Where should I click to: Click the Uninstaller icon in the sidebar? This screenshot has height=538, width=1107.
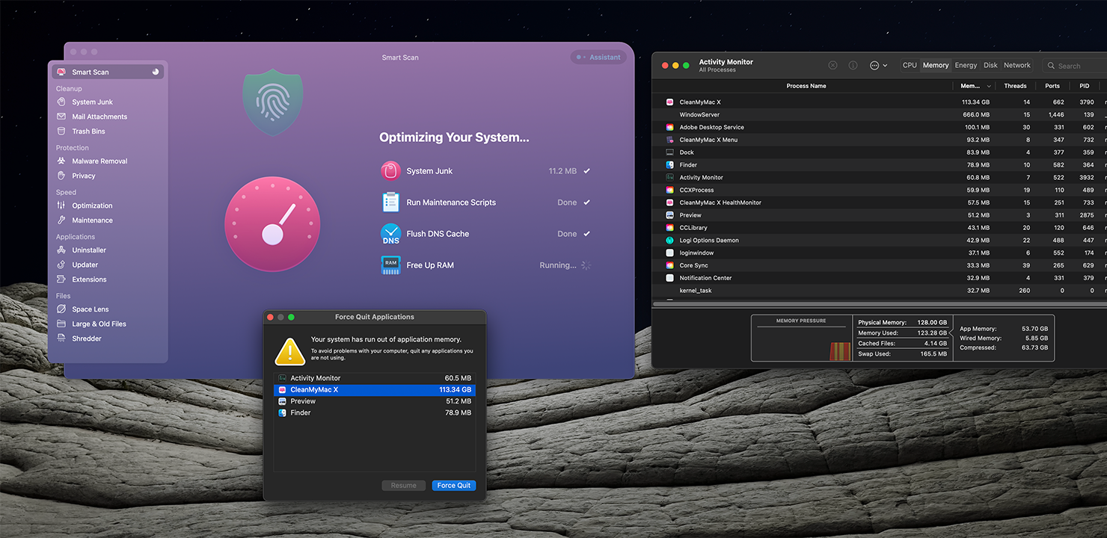61,250
